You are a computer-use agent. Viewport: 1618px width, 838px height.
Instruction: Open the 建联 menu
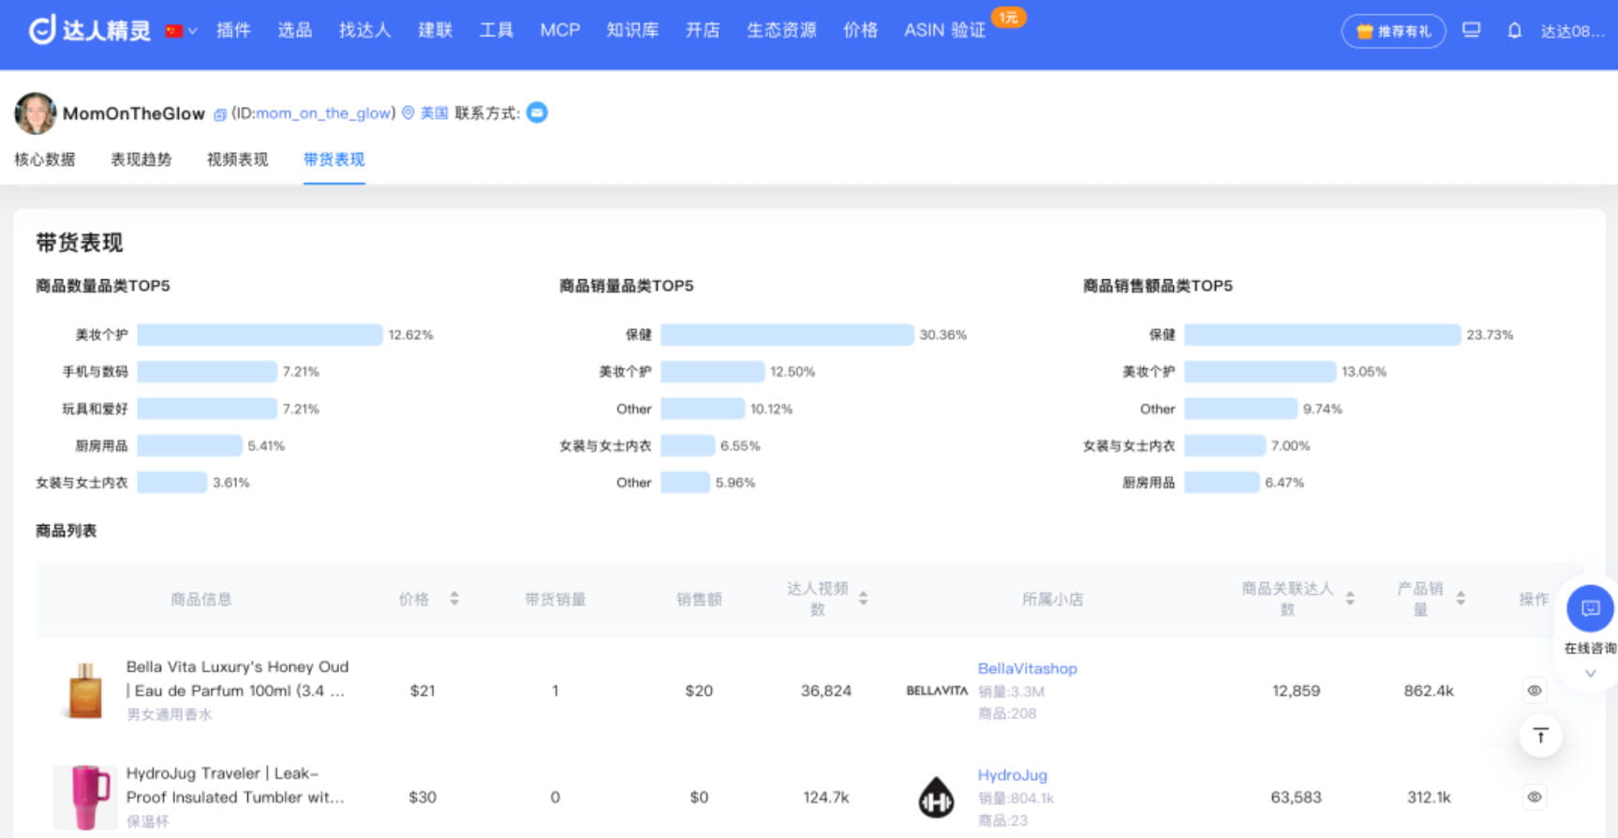click(435, 30)
